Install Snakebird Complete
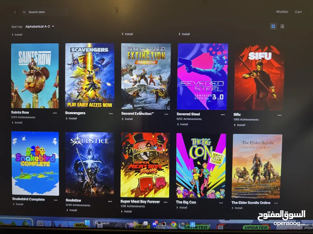Image resolution: width=313 pixels, height=234 pixels. point(18,204)
